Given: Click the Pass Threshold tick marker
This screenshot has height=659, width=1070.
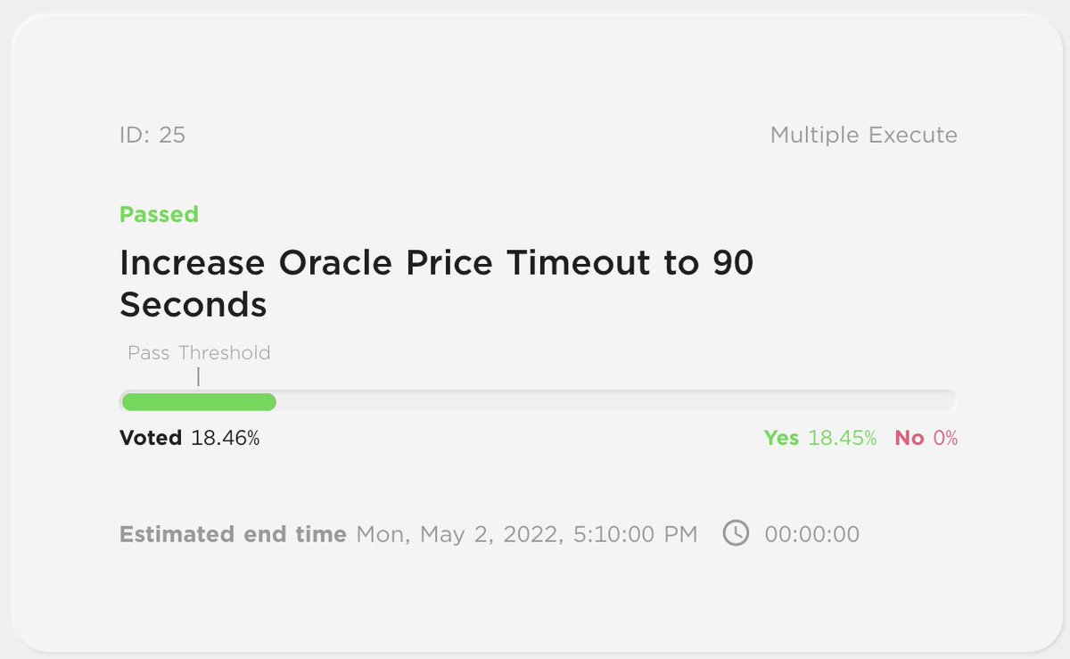Looking at the screenshot, I should 198,377.
